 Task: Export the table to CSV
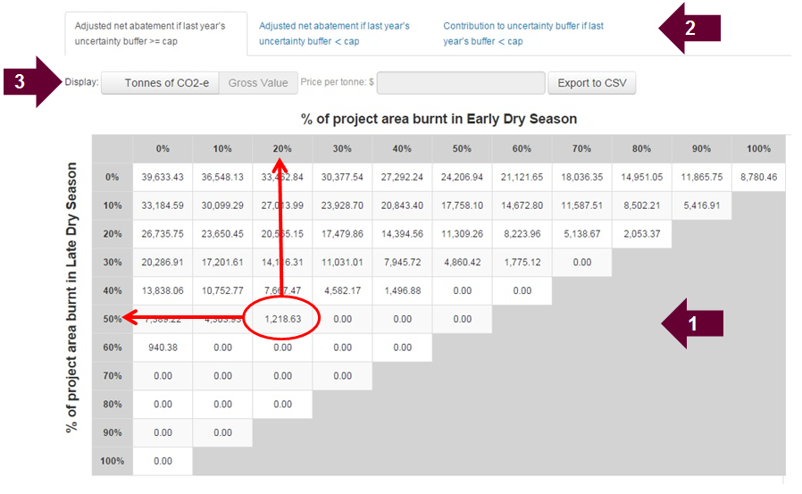click(591, 83)
